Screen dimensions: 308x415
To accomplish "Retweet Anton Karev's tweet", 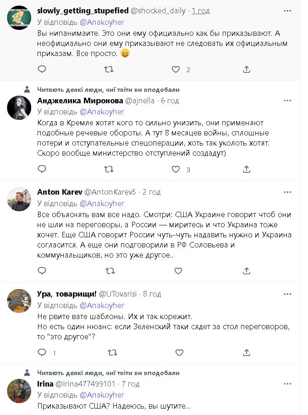I will (x=109, y=271).
